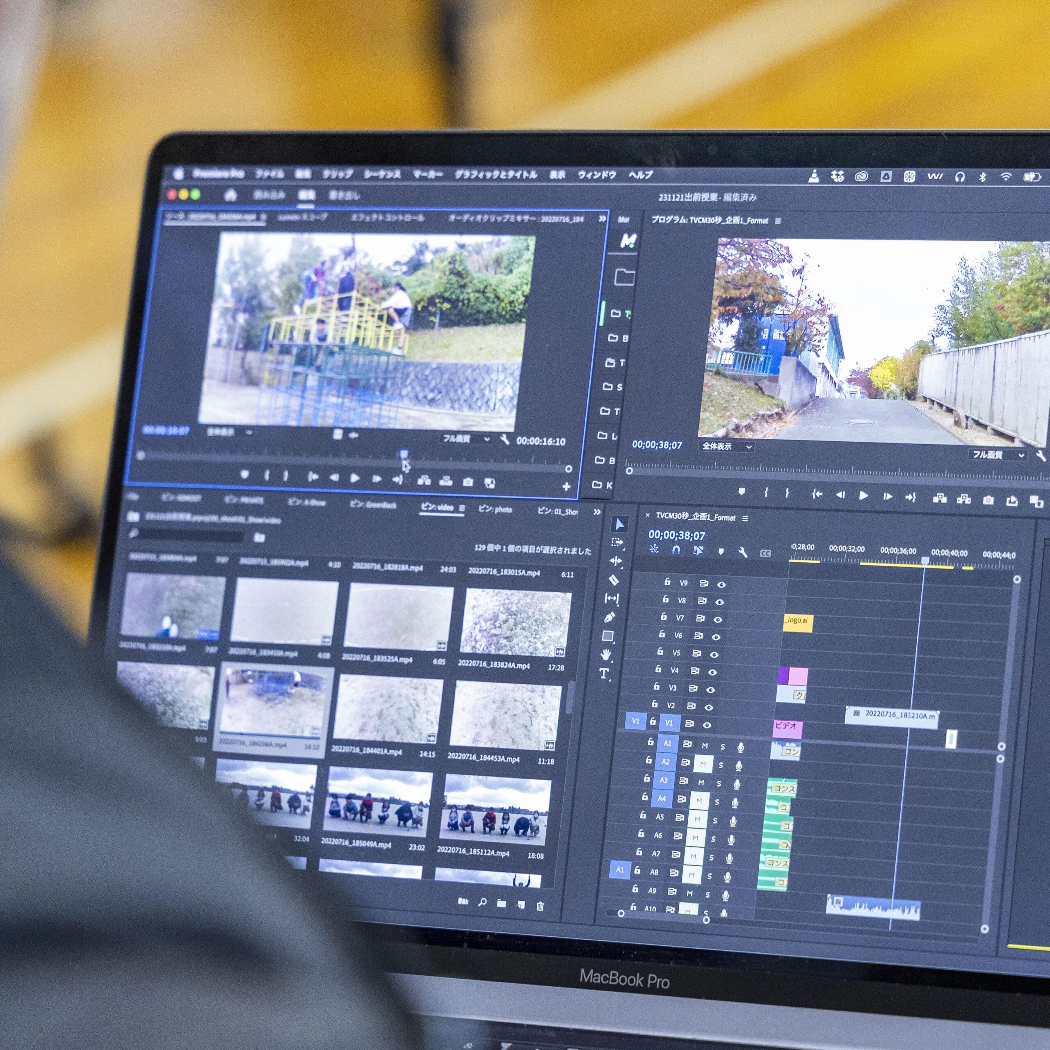Toggle lock on video track V4
This screenshot has height=1050, width=1050.
coord(658,669)
